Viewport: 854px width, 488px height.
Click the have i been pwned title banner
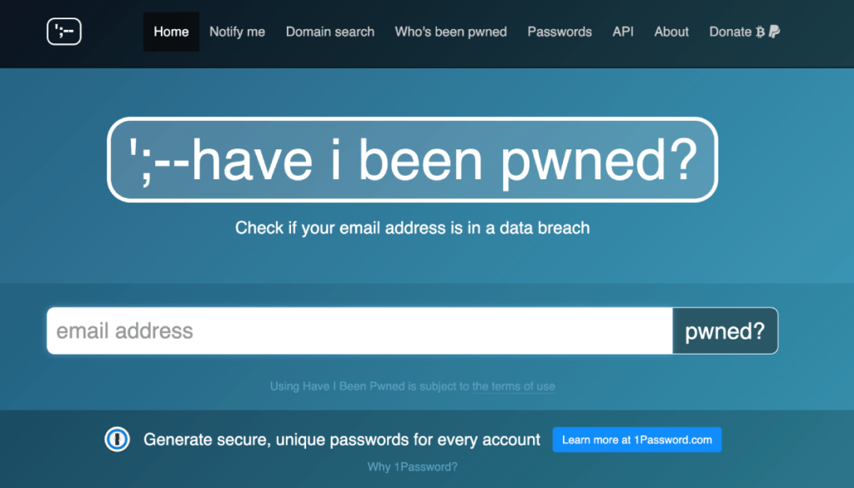pos(412,160)
